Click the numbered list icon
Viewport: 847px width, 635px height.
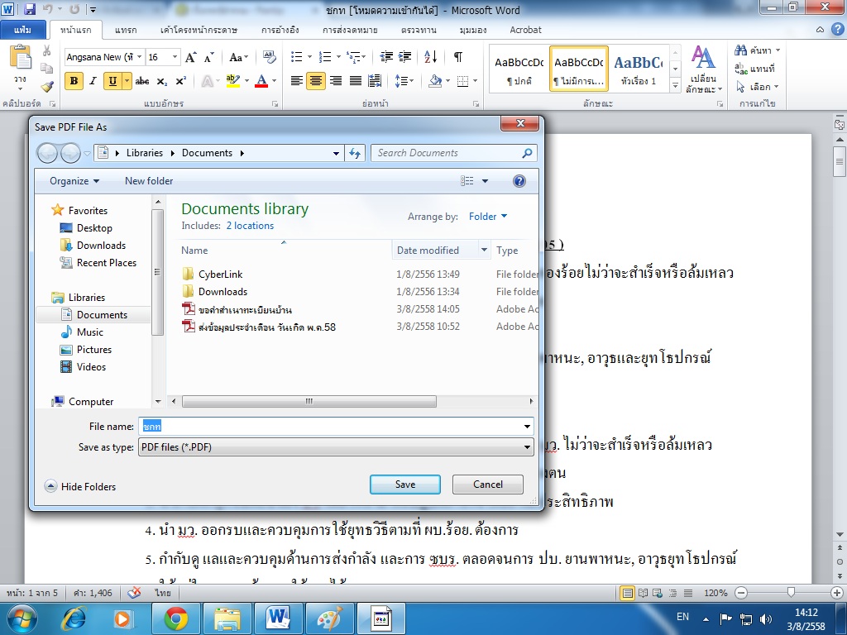[325, 57]
